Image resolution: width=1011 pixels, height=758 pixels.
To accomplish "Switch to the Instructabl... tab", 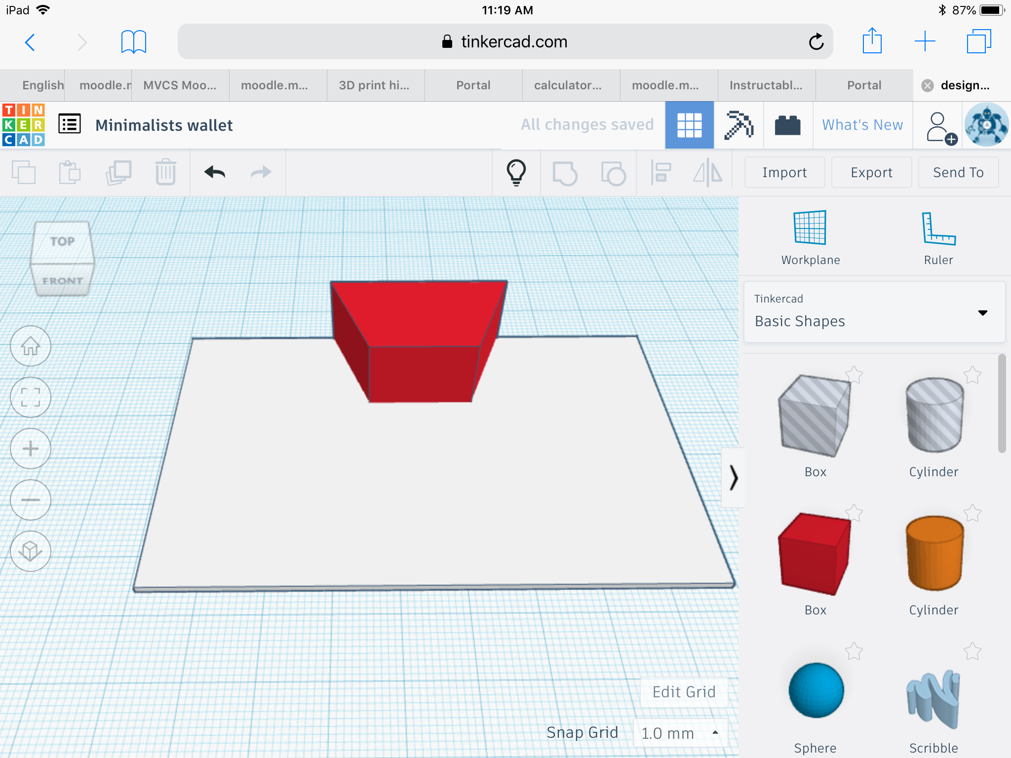I will tap(766, 85).
